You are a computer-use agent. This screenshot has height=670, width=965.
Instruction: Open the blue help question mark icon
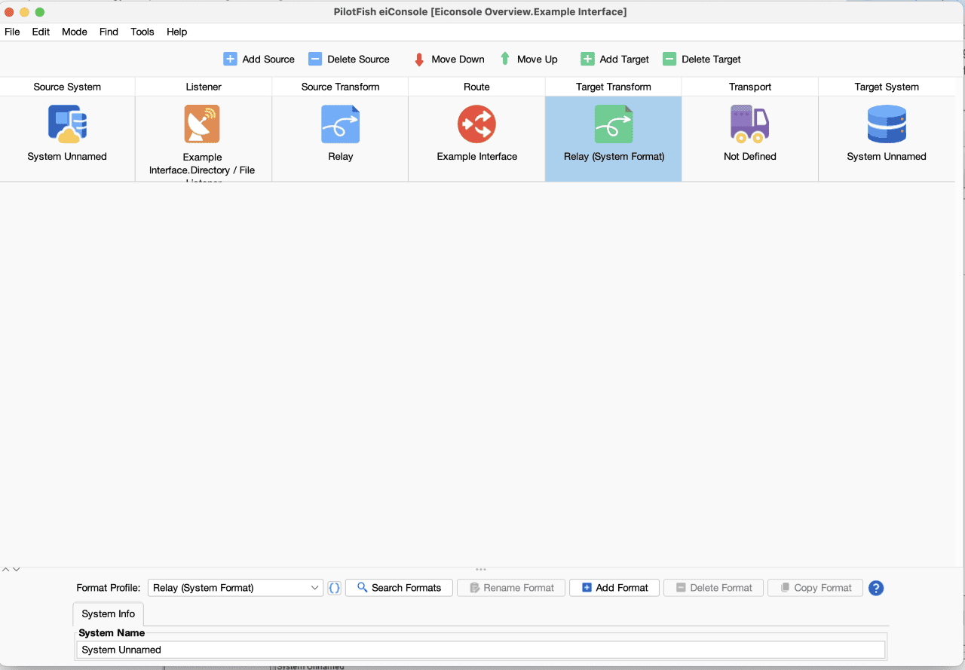876,588
